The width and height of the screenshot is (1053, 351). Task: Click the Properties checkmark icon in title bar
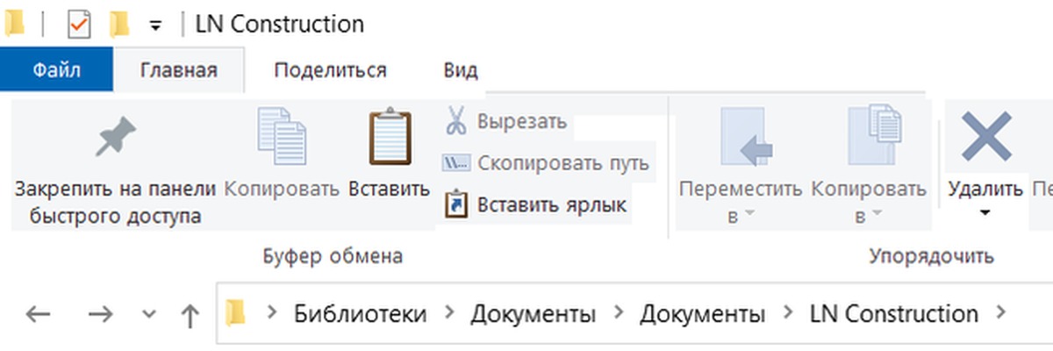click(x=79, y=25)
